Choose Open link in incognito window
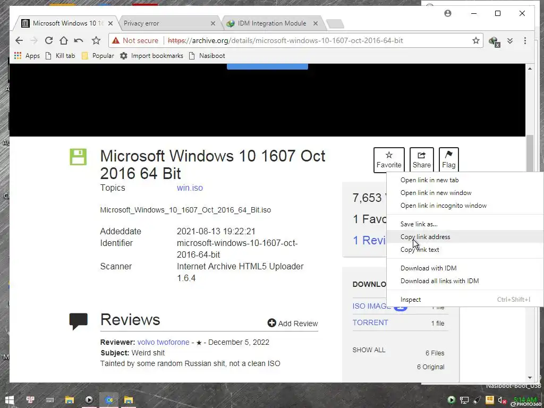This screenshot has width=544, height=408. pyautogui.click(x=465, y=206)
